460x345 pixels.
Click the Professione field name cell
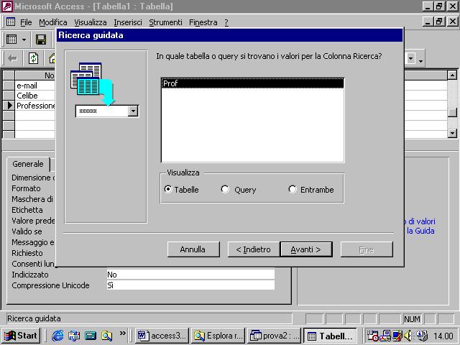pos(35,106)
